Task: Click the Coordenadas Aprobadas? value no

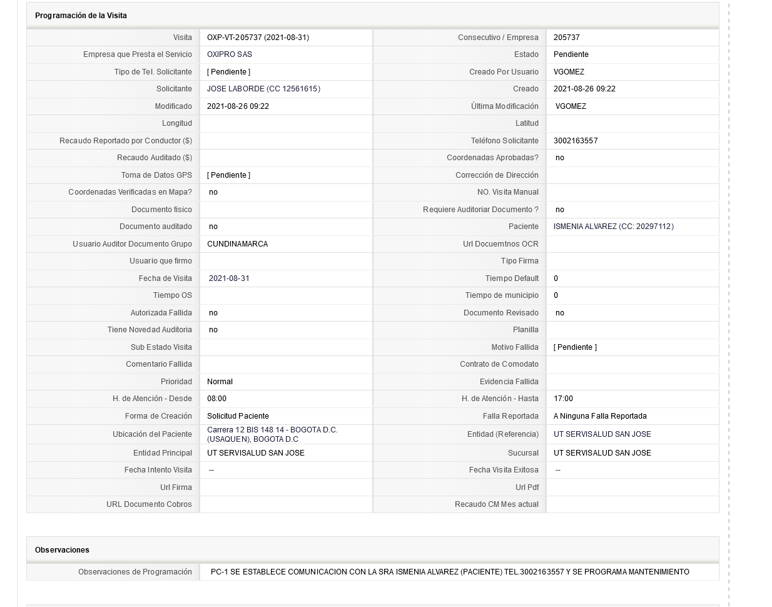Action: 560,158
